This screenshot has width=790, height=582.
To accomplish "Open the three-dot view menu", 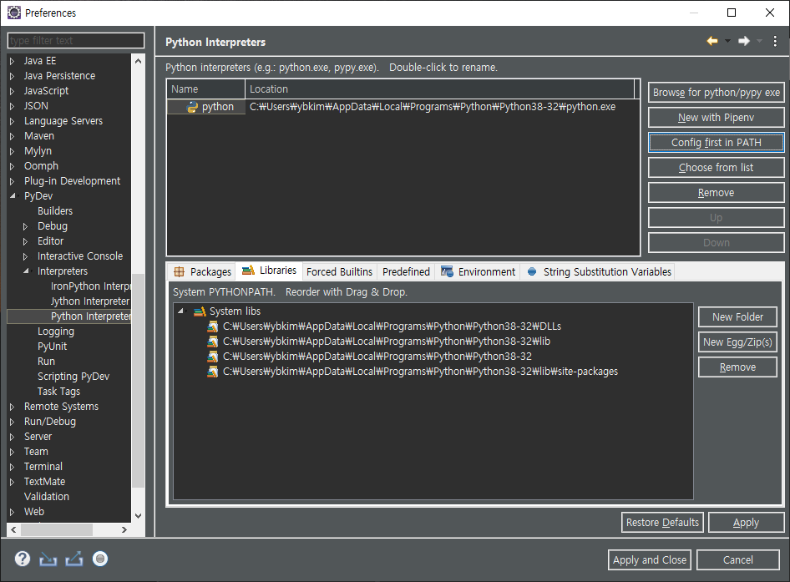I will [x=775, y=41].
